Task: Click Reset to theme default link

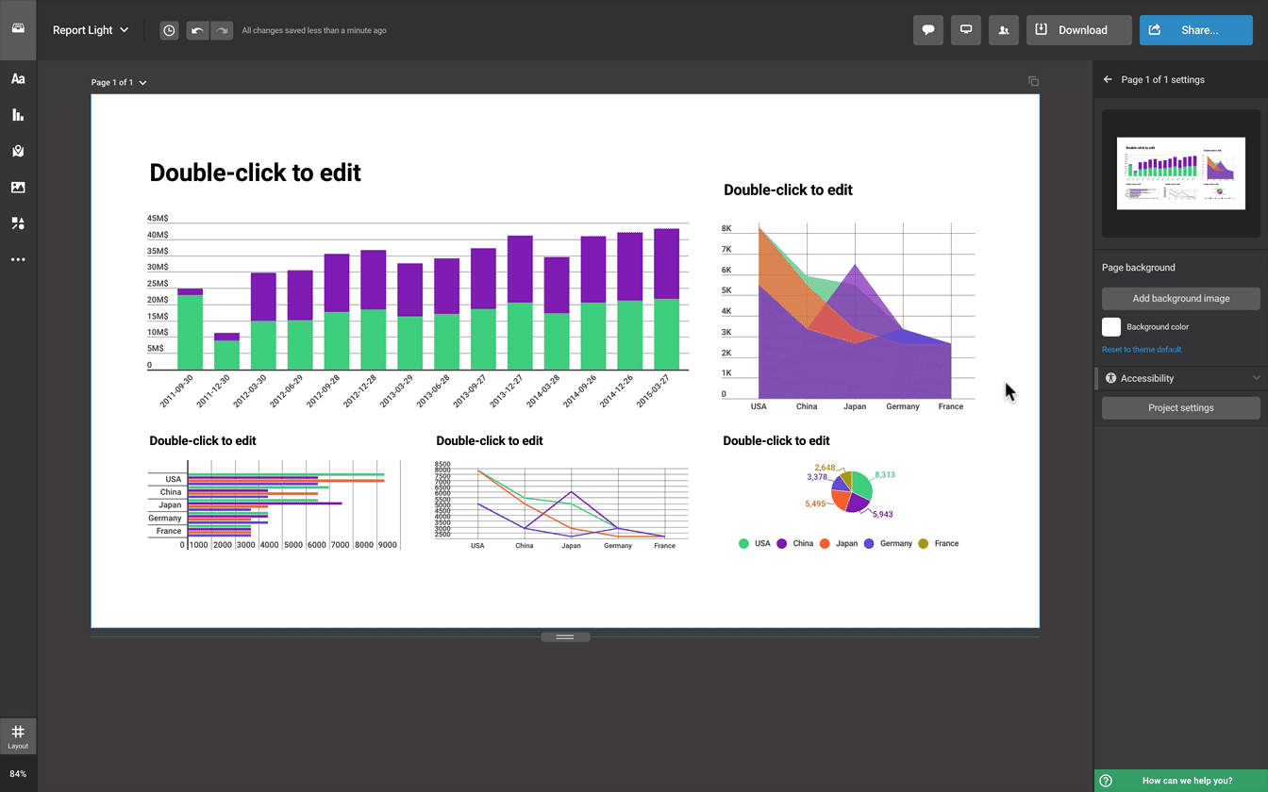Action: (1142, 350)
